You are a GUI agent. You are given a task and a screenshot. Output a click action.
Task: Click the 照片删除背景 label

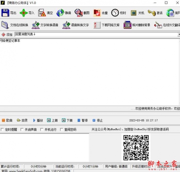point(141,25)
